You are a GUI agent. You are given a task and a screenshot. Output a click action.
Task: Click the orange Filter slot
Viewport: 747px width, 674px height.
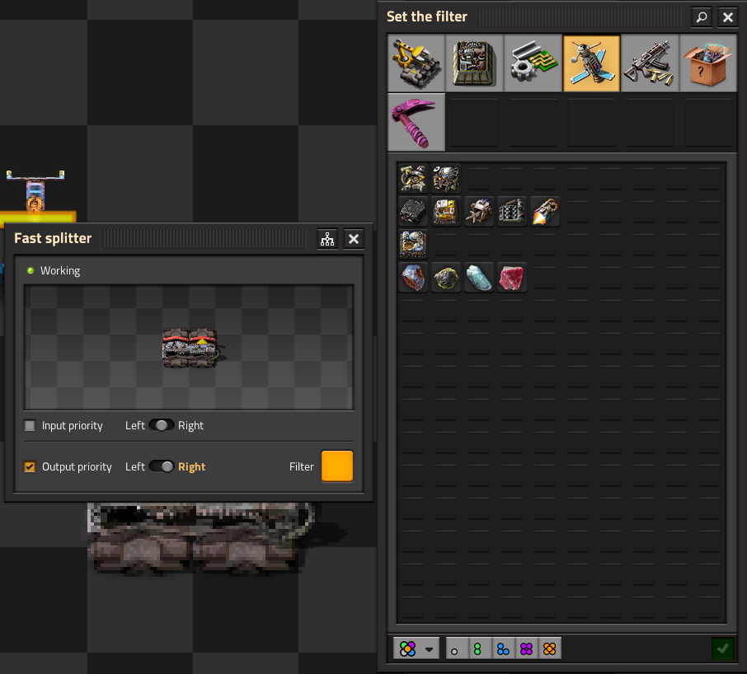337,466
